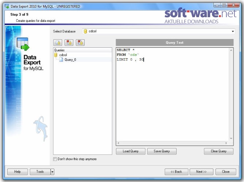Viewport: 244px width, 182px height.
Task: Close the window via title bar X
Action: (233, 5)
